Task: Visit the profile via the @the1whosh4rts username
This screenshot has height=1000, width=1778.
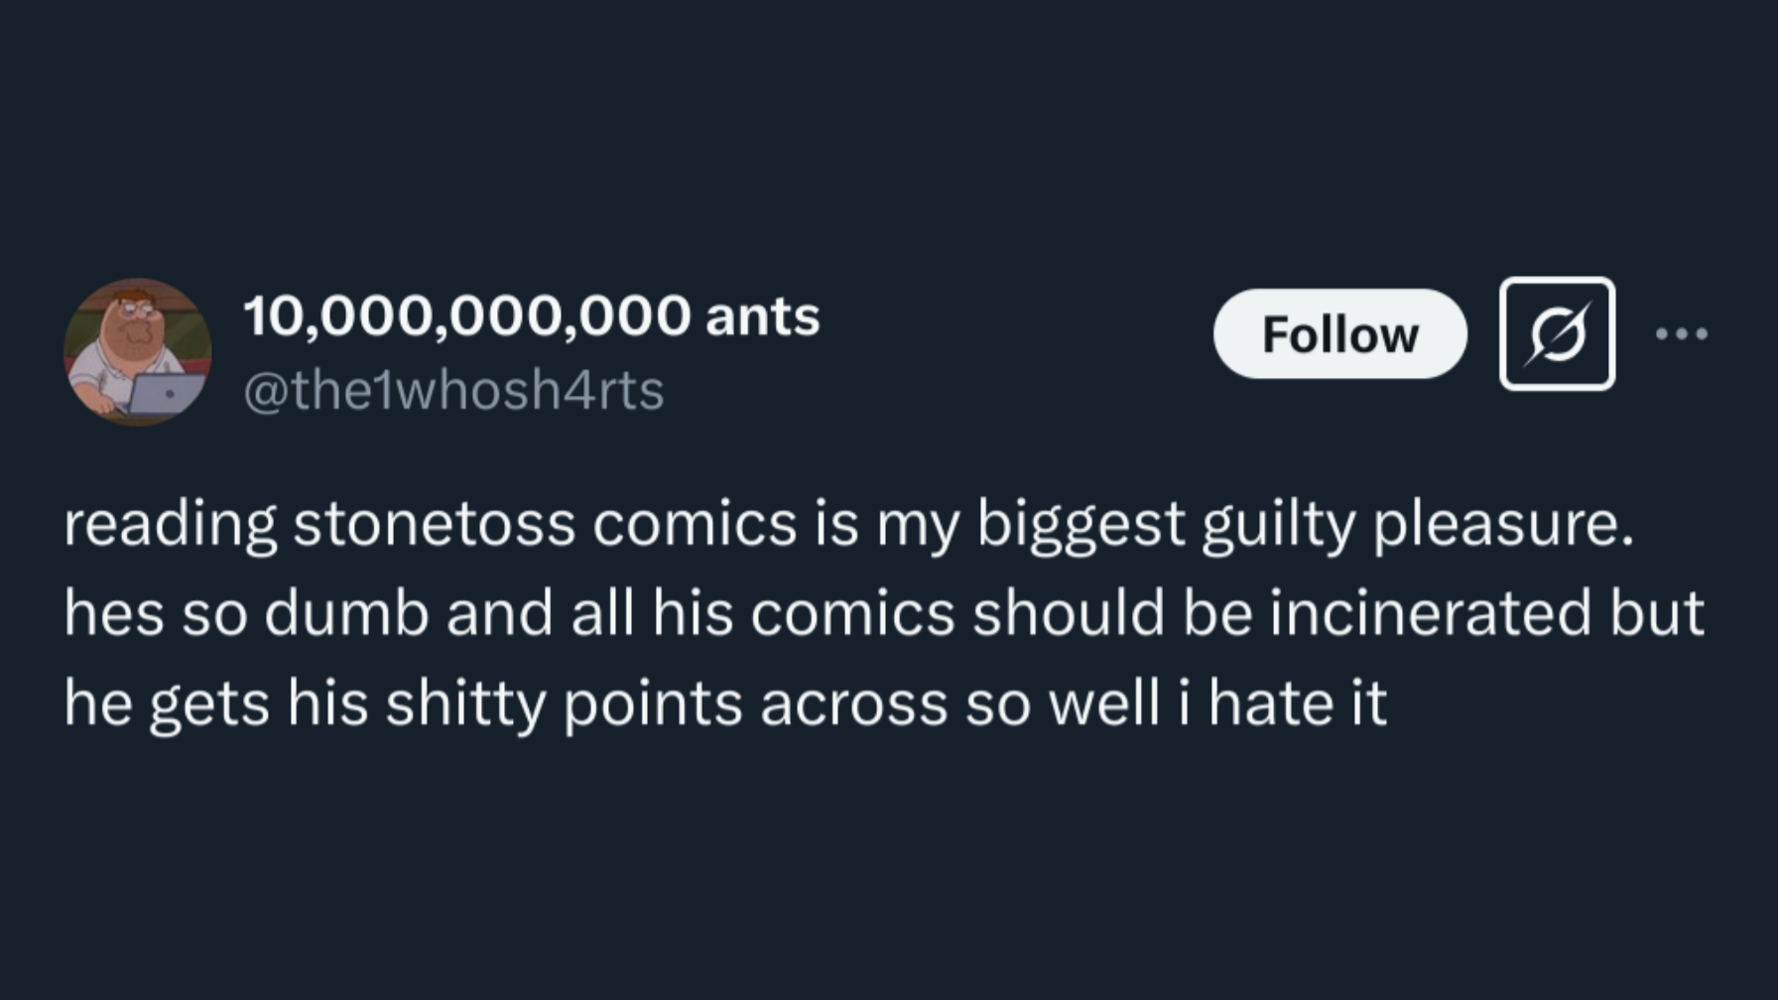Action: [x=453, y=390]
